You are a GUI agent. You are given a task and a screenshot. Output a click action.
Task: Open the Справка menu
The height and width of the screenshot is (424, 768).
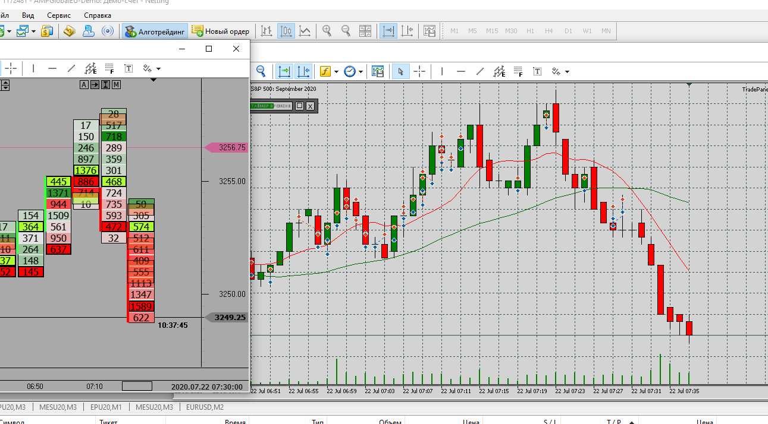pos(97,15)
